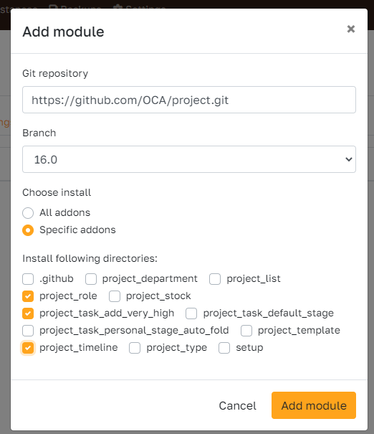Click the Cancel button
374x434 pixels.
(x=237, y=405)
